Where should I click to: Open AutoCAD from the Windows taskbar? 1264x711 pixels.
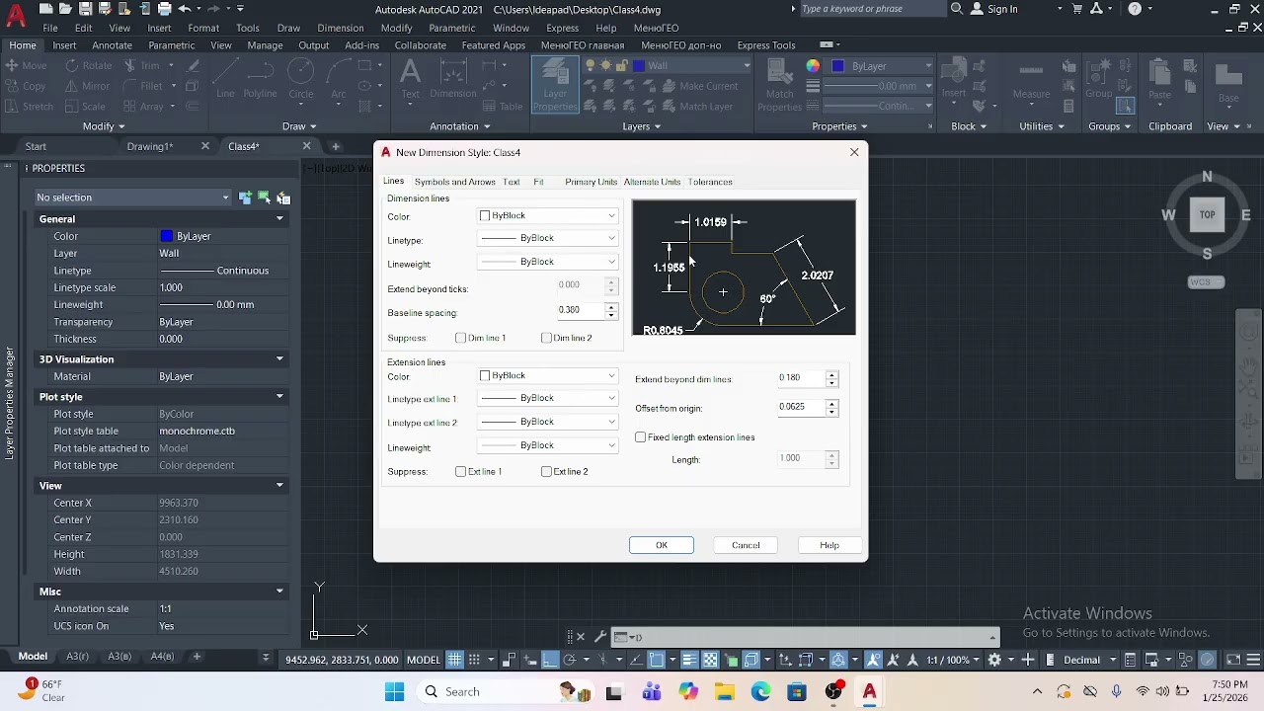(x=870, y=692)
